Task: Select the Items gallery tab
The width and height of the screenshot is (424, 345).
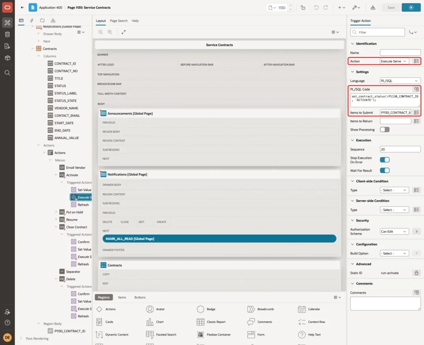Action: pos(122,297)
